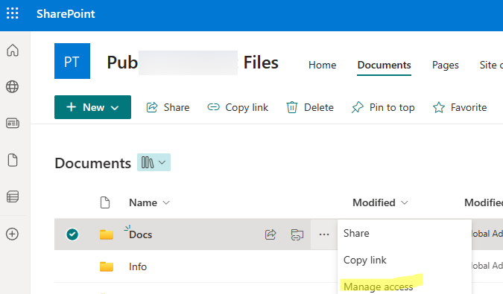Open the New dropdown button
Image resolution: width=503 pixels, height=294 pixels.
(x=92, y=107)
